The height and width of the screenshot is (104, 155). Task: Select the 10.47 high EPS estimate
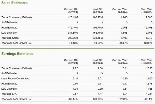pyautogui.click(x=124, y=83)
